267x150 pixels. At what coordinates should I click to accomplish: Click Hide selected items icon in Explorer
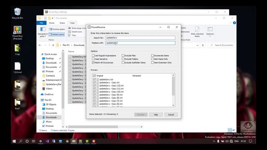(x=197, y=30)
